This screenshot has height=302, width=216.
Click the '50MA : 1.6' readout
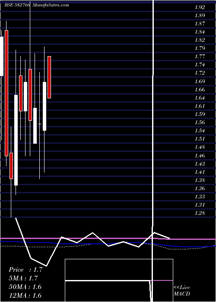click(x=25, y=287)
